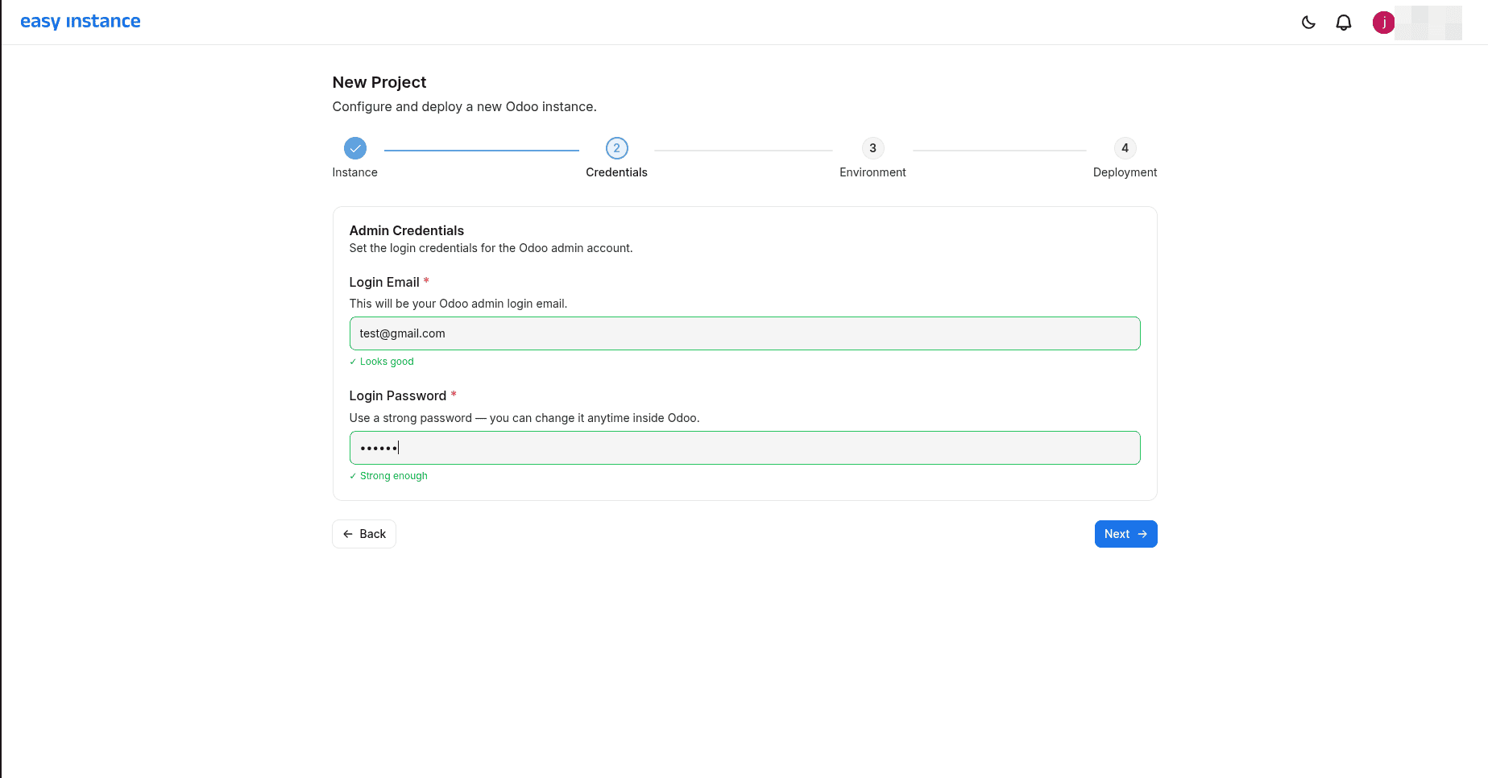Click the 'Admin Credentials' heading
This screenshot has height=778, width=1492.
(x=407, y=230)
